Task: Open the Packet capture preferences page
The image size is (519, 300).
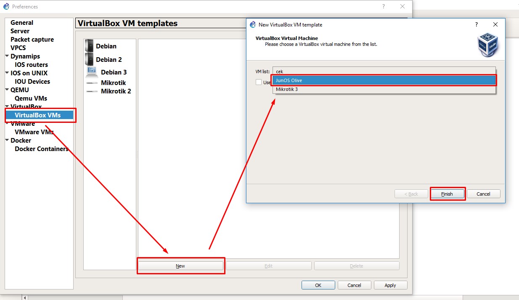Action: click(x=32, y=40)
